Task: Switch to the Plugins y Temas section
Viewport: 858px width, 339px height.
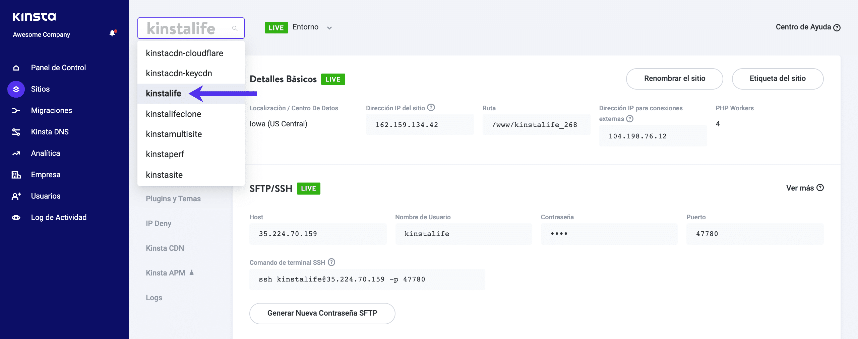Action: pos(173,198)
